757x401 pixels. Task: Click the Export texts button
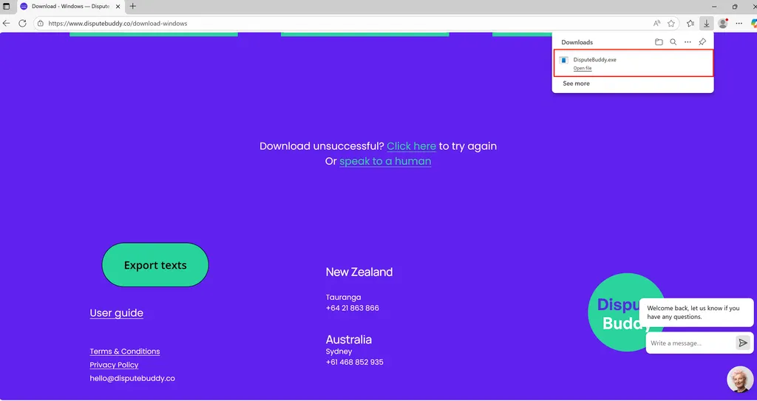pos(155,265)
